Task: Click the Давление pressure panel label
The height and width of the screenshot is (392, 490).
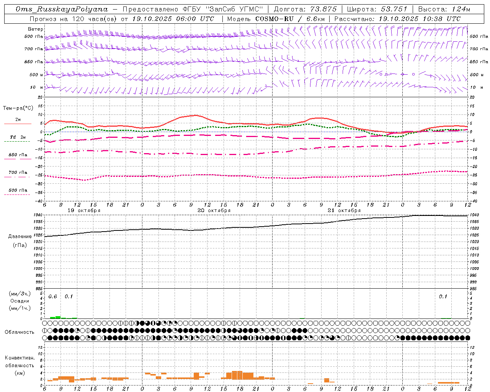Action: coord(20,237)
